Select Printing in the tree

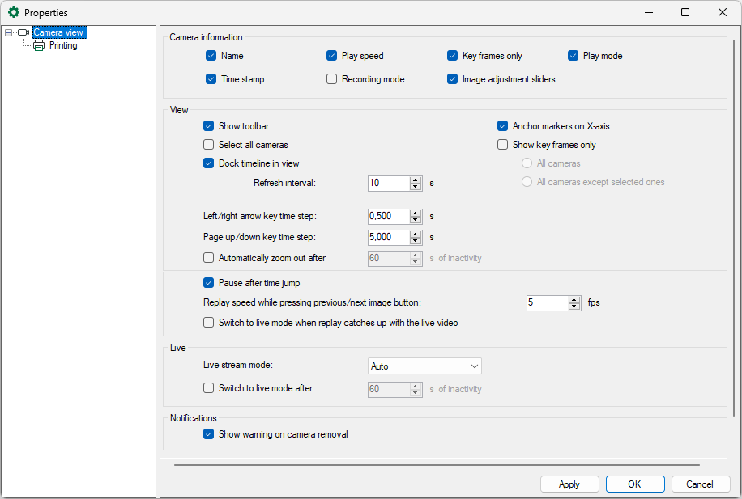pyautogui.click(x=63, y=46)
